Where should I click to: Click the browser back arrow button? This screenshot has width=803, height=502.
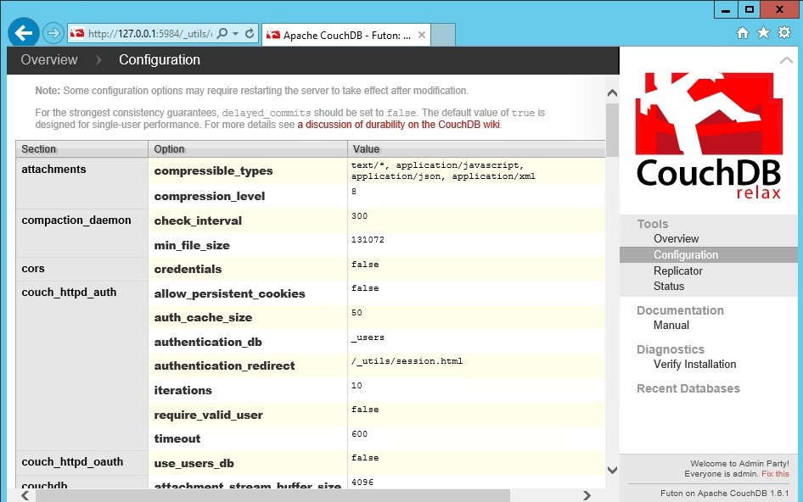[x=24, y=33]
